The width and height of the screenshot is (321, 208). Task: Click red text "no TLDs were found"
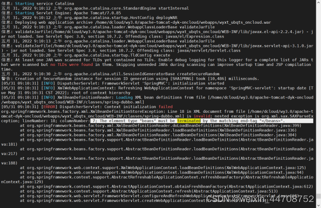point(72,65)
